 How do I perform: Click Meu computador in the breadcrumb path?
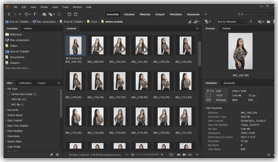[x=46, y=22]
